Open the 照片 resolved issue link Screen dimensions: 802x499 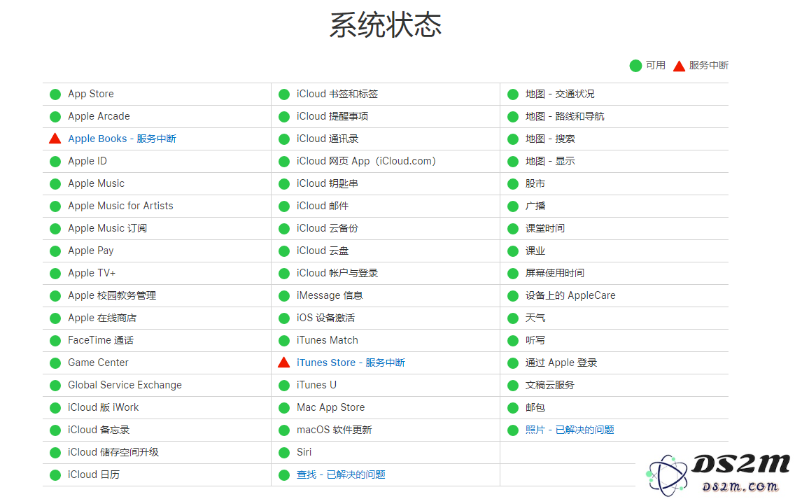[570, 430]
